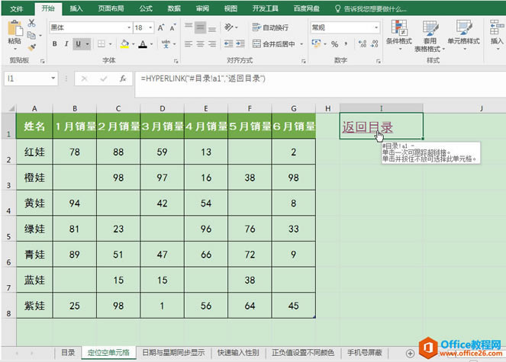Open the font color dropdown arrow

coord(151,44)
